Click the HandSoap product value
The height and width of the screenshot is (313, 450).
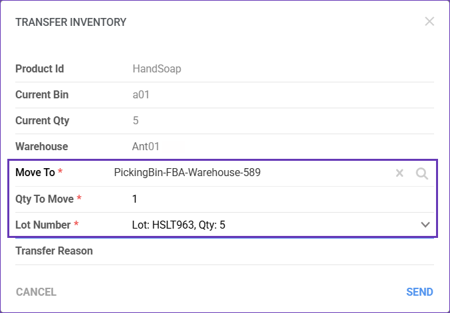157,68
